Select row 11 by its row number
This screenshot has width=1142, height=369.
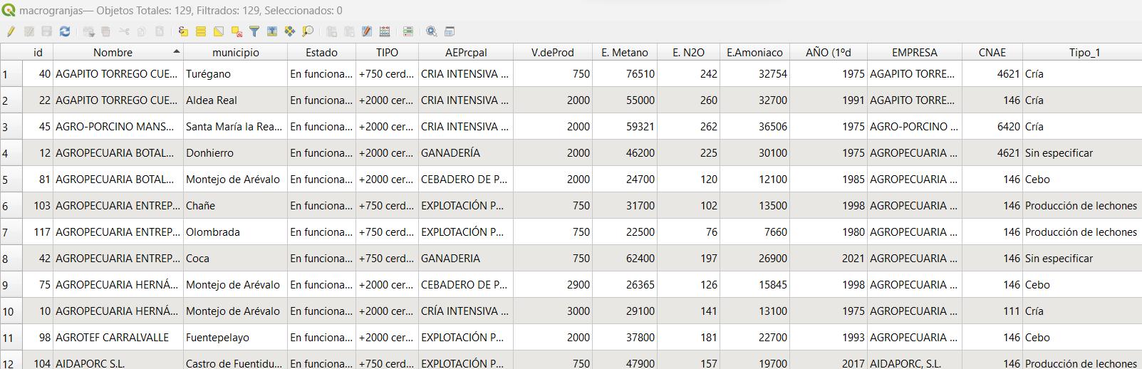(x=11, y=338)
